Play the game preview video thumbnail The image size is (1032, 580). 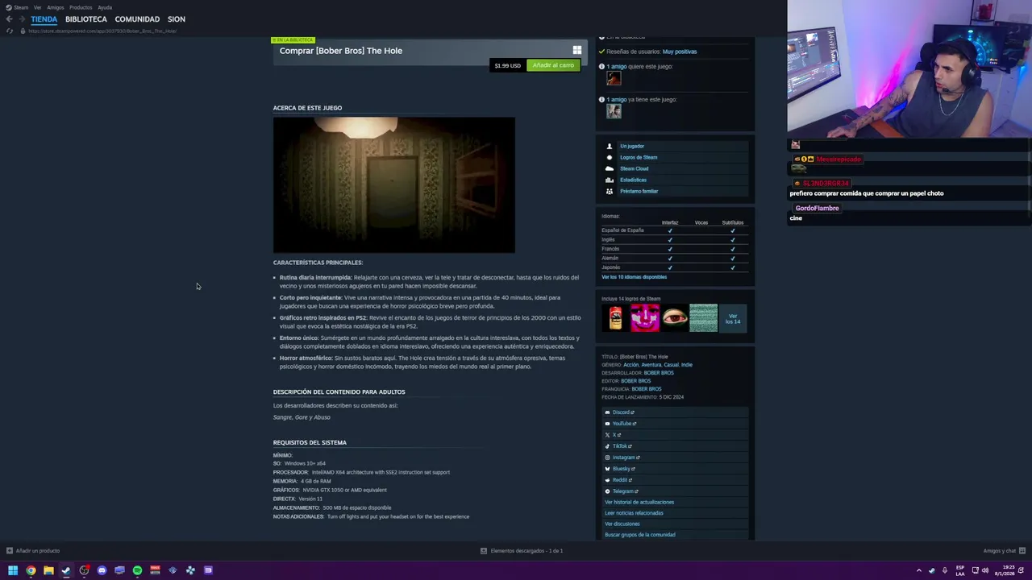pos(393,185)
